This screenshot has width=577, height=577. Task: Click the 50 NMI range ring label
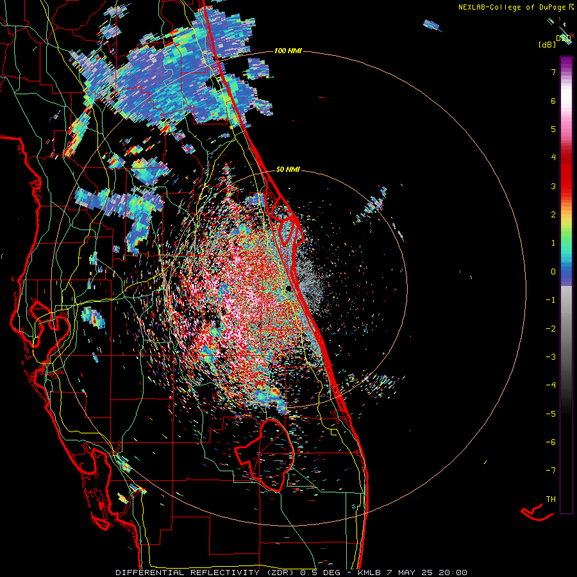[x=288, y=169]
